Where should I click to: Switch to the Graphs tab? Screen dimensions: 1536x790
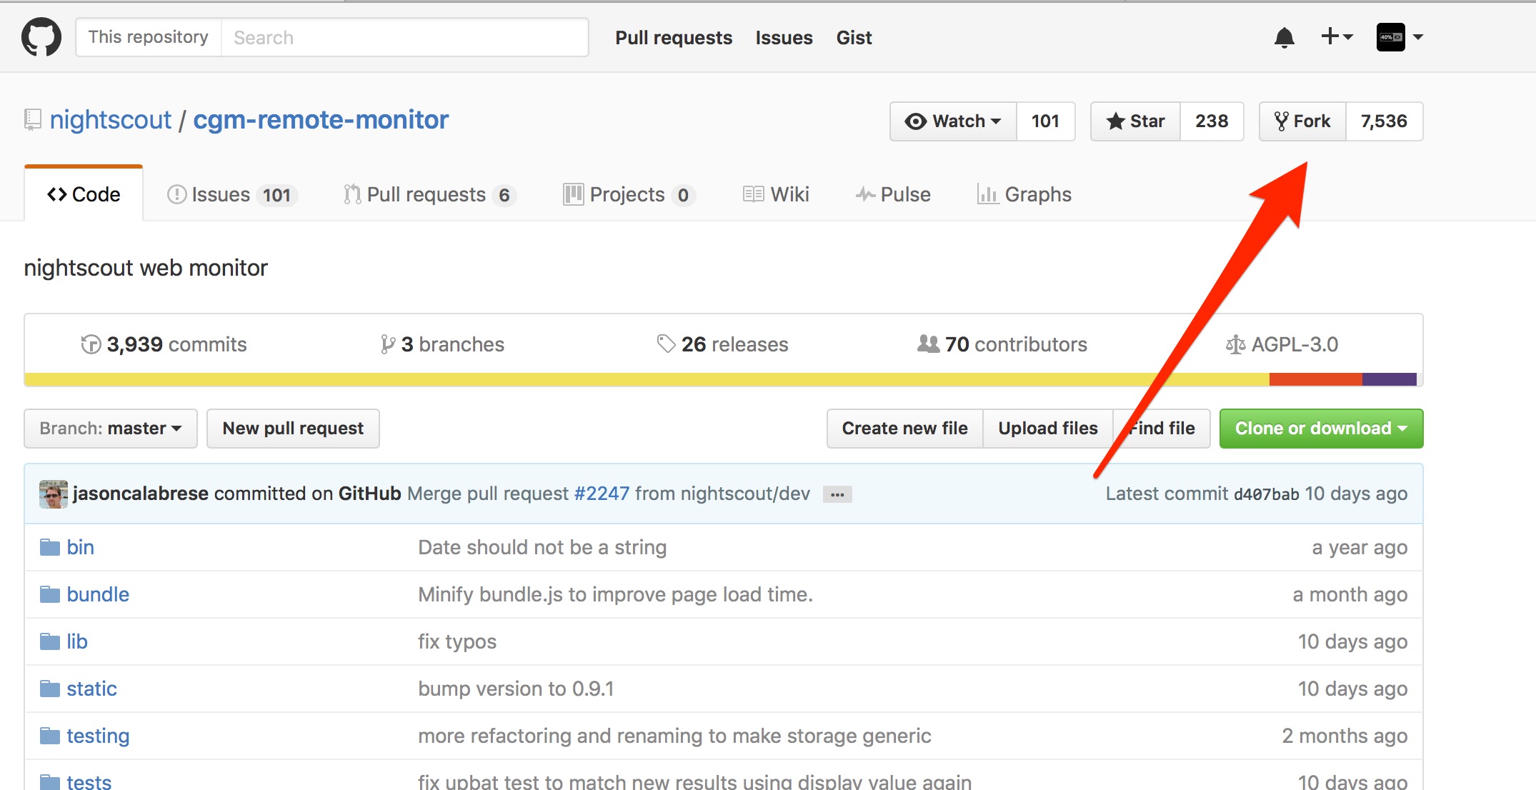[1024, 194]
